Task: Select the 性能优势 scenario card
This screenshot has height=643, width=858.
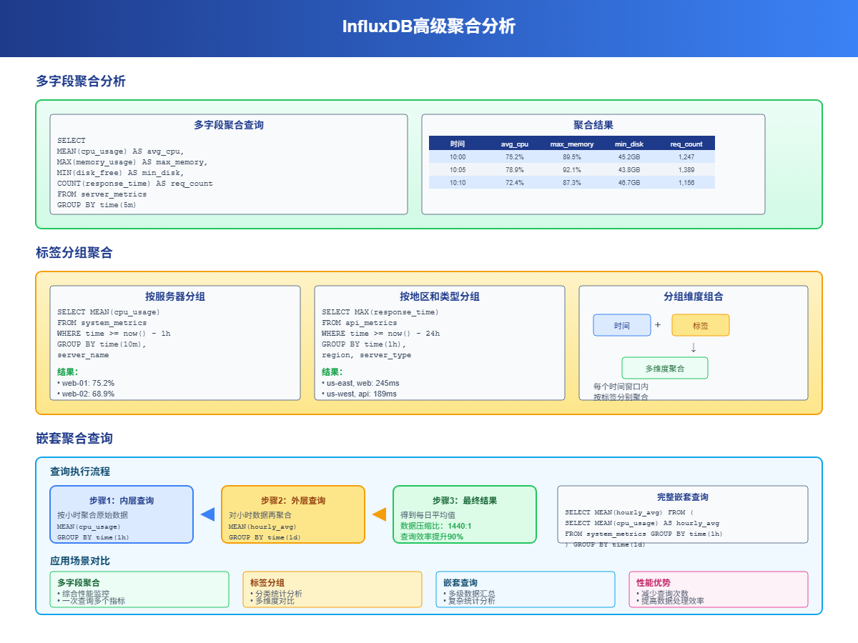Action: [719, 589]
